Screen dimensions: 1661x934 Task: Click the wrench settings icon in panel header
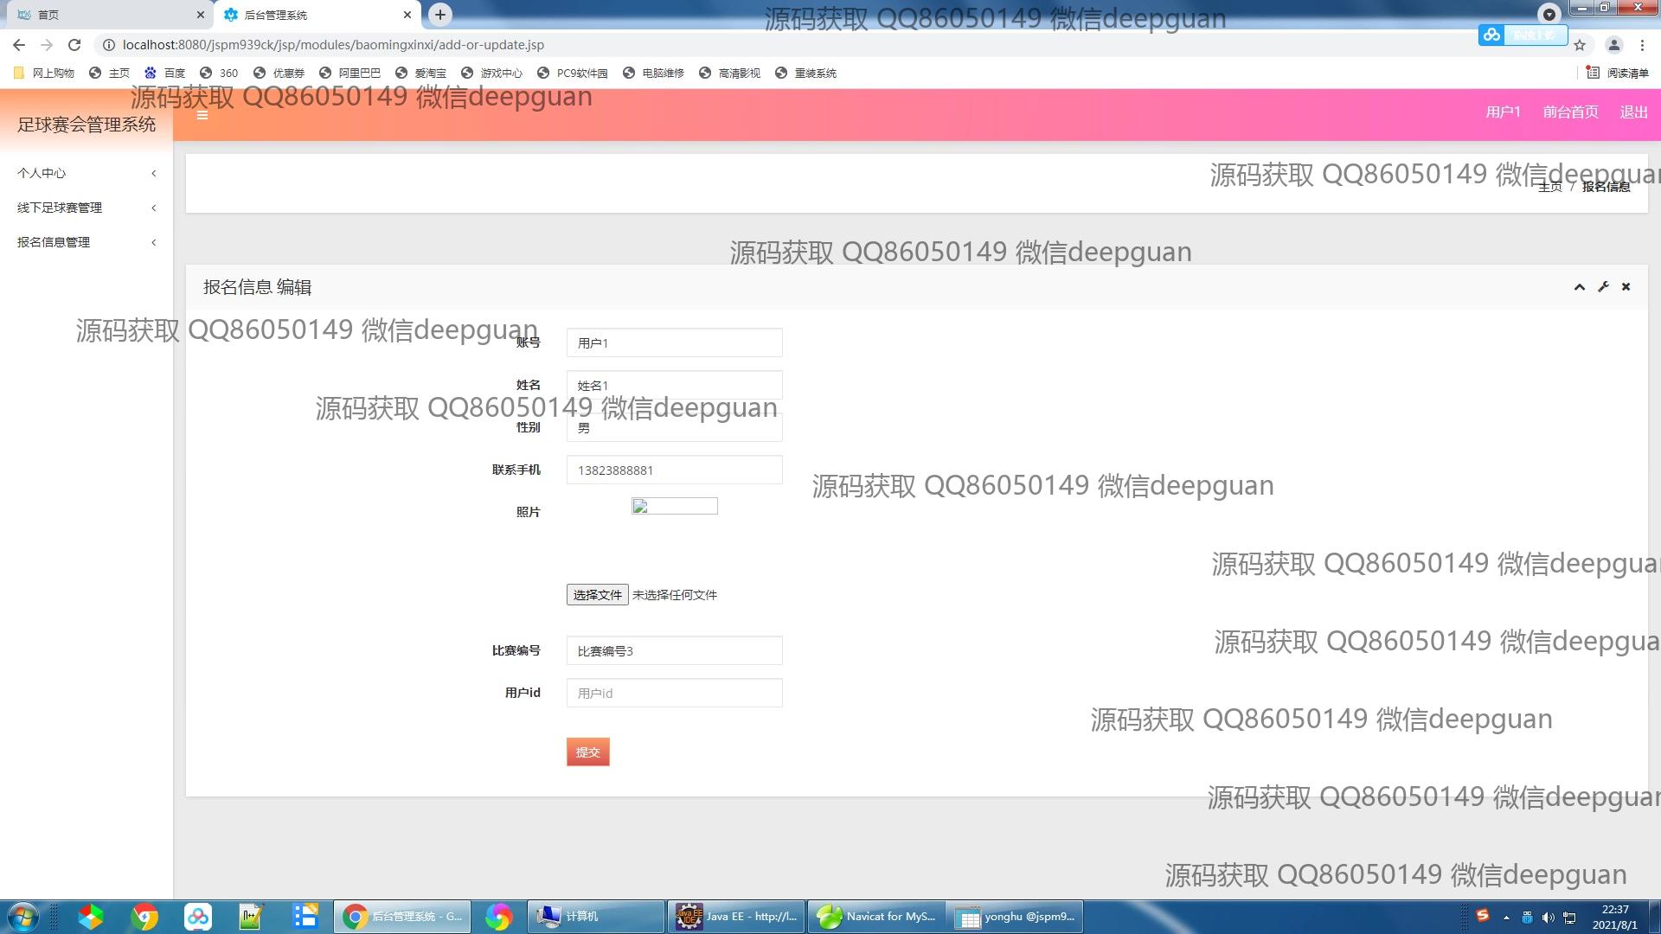[x=1603, y=287]
